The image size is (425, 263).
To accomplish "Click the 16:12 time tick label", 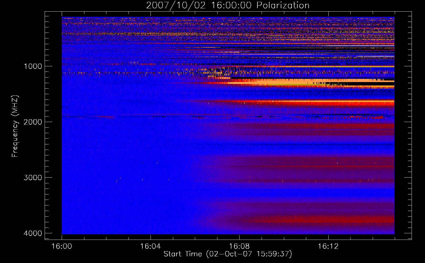I will (x=328, y=246).
